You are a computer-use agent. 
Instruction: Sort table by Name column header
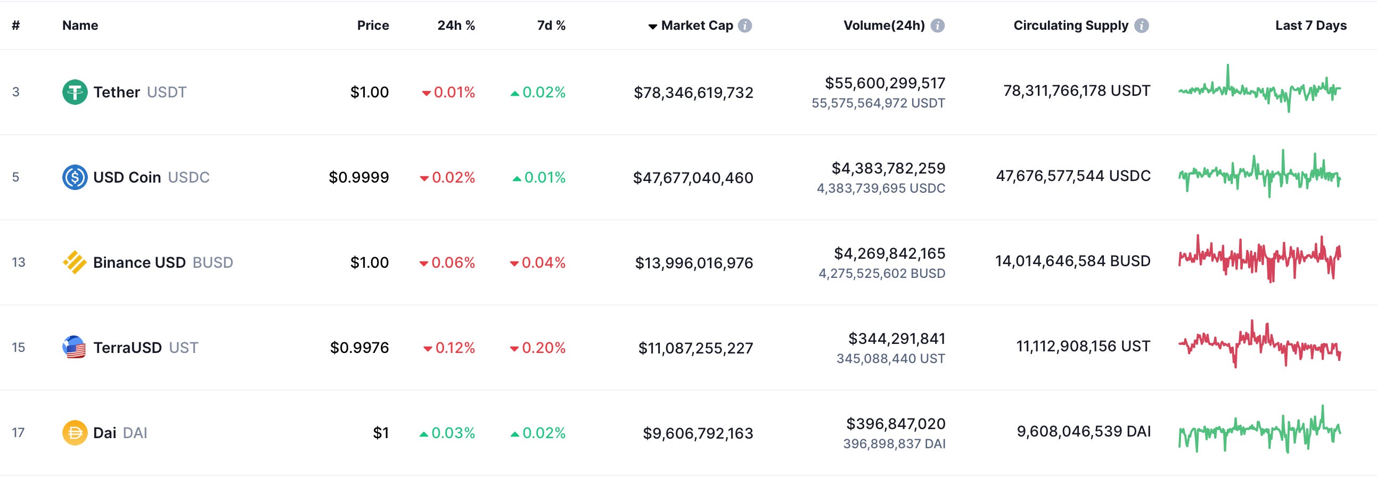(x=80, y=25)
